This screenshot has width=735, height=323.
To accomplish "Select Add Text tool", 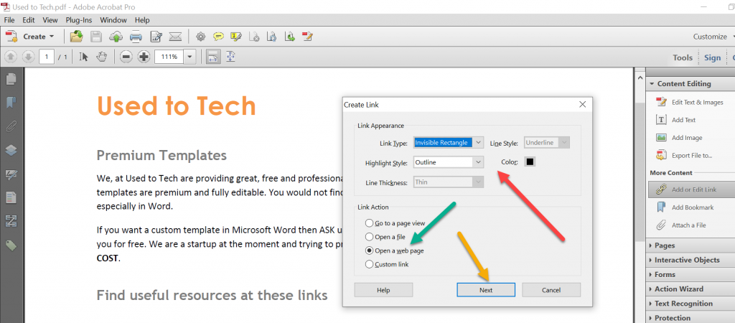I will [x=676, y=120].
